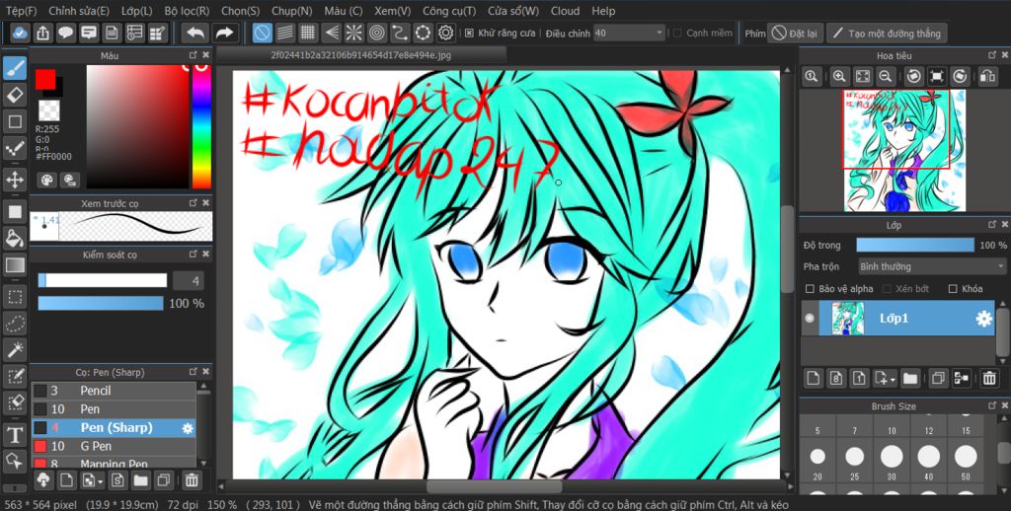Toggle transparent color swatch in color panel
Screen dimensions: 1011x511
pyautogui.click(x=49, y=110)
